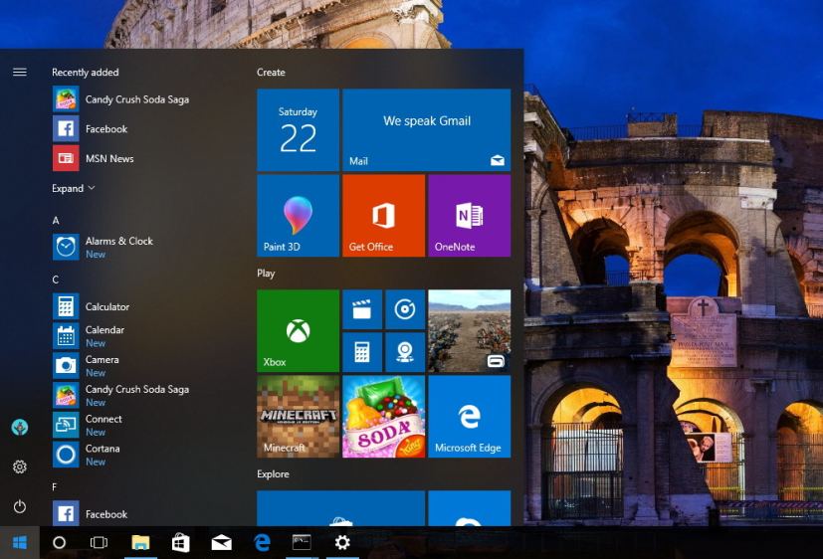Image resolution: width=823 pixels, height=559 pixels.
Task: Select the letter C group header
Action: coord(56,279)
